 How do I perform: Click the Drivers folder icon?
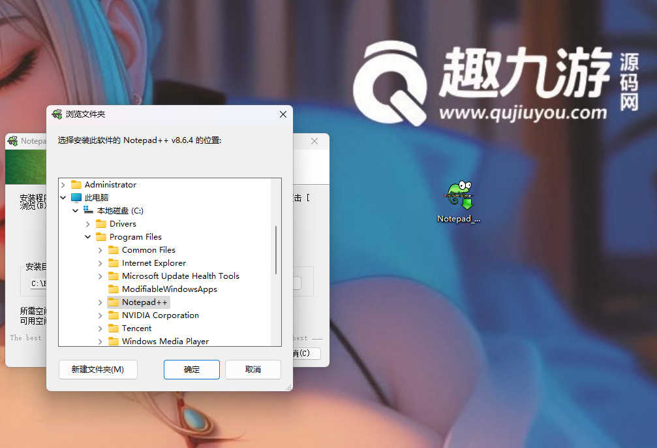(101, 223)
